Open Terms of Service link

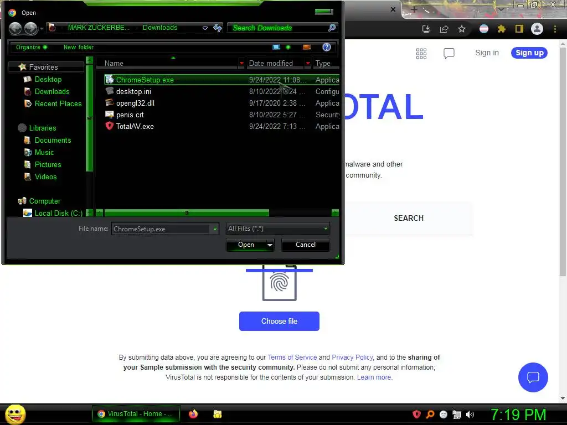pyautogui.click(x=292, y=357)
